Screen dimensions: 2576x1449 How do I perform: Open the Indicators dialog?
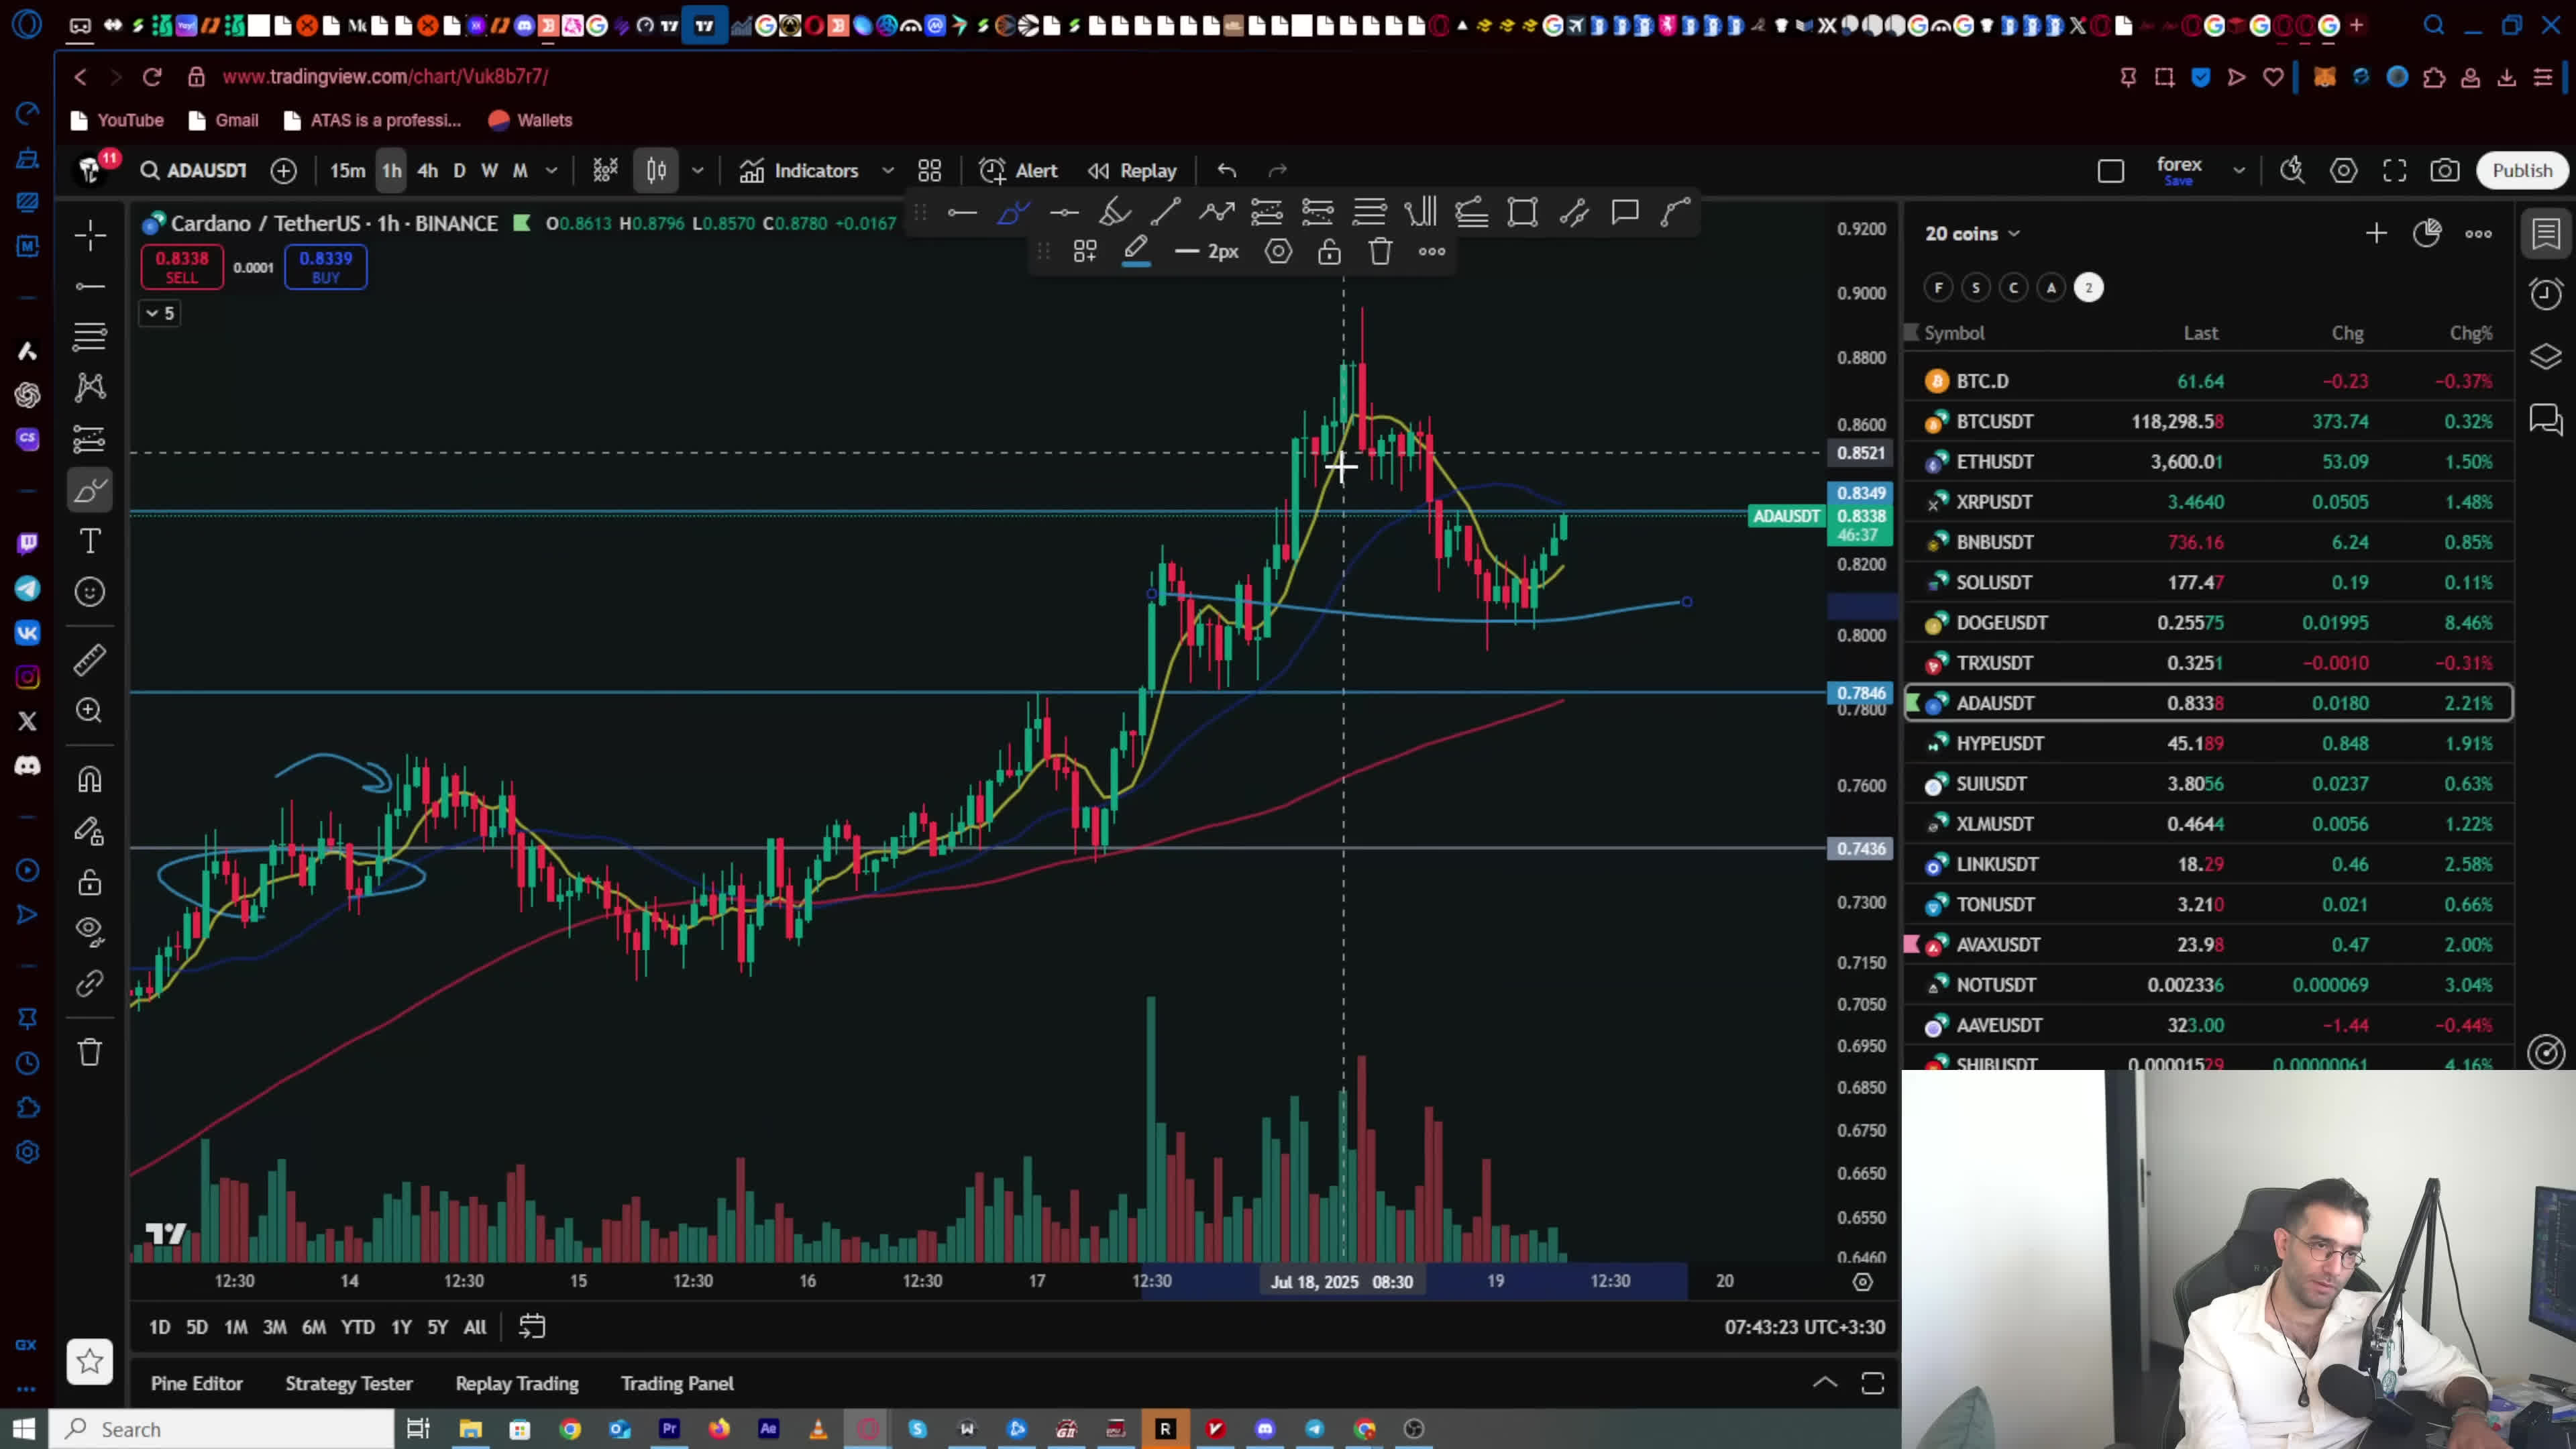(x=800, y=171)
